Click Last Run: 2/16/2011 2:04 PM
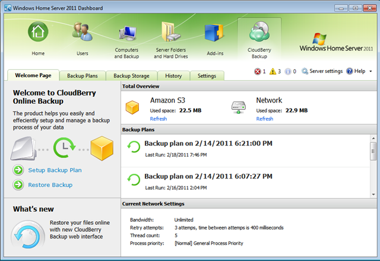This screenshot has width=380, height=261. click(x=176, y=187)
